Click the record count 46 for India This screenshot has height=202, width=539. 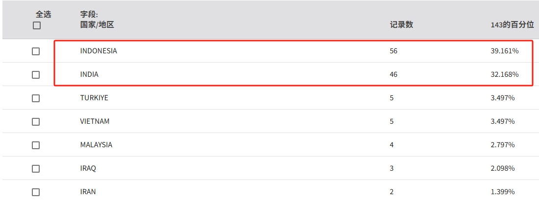coord(393,74)
